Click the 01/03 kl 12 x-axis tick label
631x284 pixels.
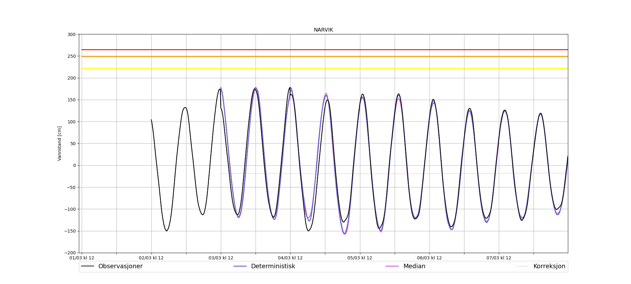tap(82, 258)
